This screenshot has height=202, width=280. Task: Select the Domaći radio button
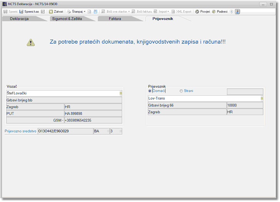pyautogui.click(x=150, y=91)
